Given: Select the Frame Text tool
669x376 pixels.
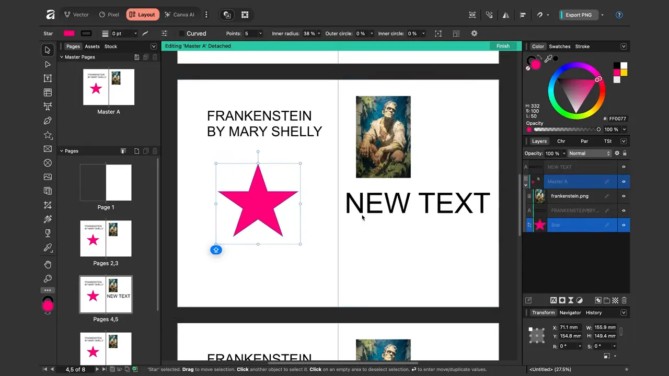Looking at the screenshot, I should 48,92.
